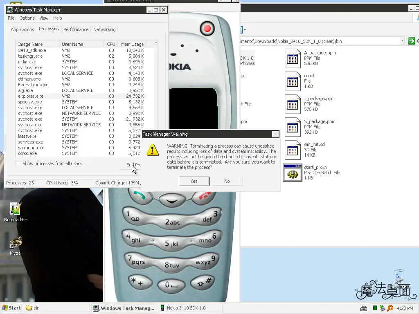Cancel termination with No button
Image resolution: width=419 pixels, height=314 pixels.
(x=227, y=181)
